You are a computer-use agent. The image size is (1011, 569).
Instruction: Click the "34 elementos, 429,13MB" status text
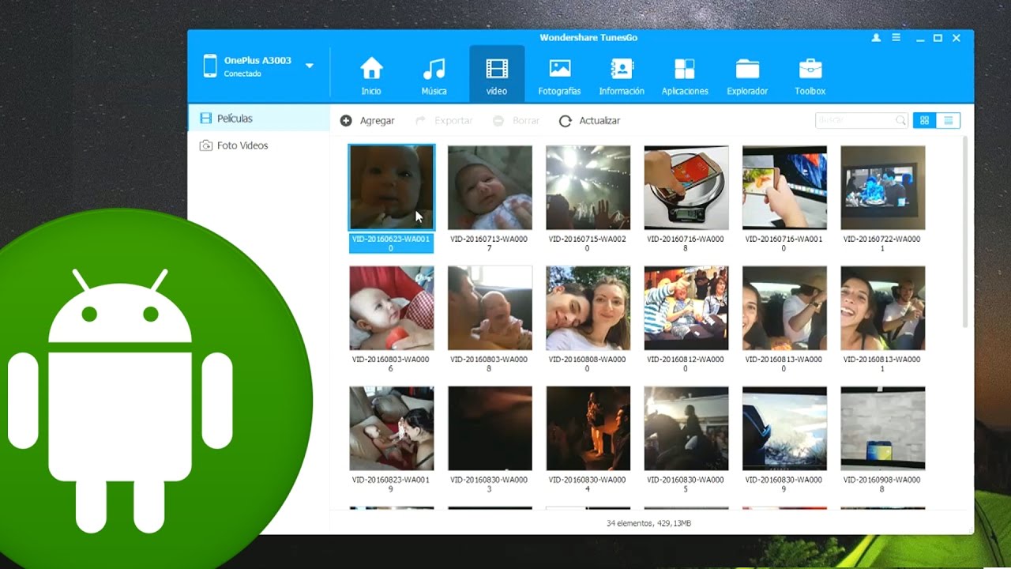tap(648, 523)
